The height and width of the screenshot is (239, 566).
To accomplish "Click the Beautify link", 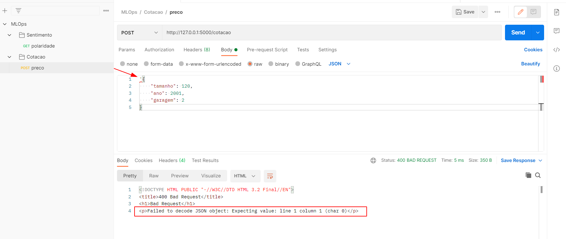I will (x=530, y=64).
